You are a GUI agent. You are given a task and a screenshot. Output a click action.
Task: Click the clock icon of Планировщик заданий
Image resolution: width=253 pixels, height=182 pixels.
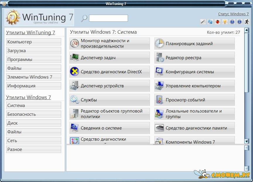[x=159, y=43]
